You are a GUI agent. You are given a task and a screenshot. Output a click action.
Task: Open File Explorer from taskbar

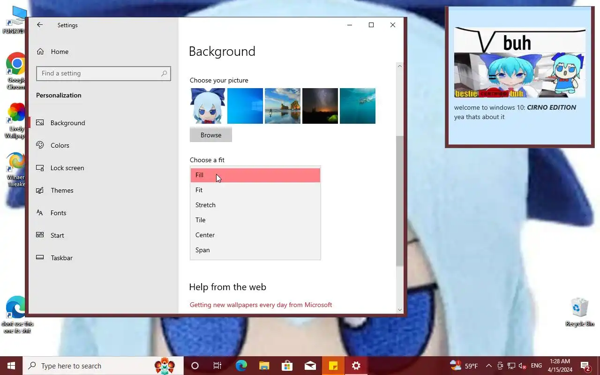pyautogui.click(x=264, y=366)
